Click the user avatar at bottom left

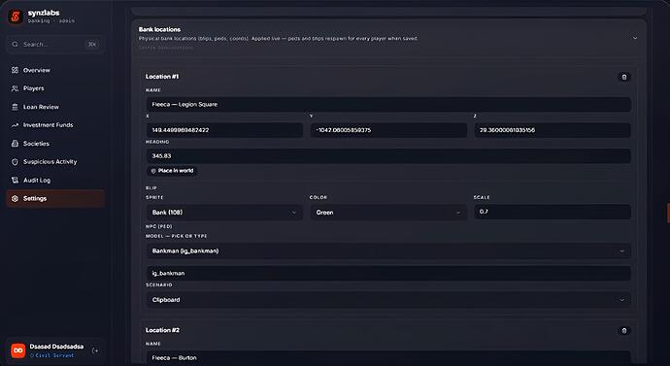pyautogui.click(x=17, y=350)
